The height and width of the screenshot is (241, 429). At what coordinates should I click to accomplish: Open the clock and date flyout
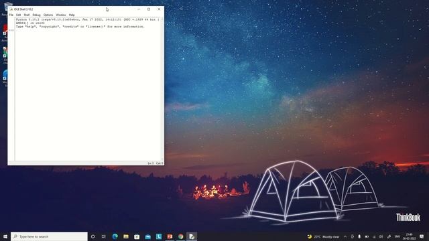(410, 236)
